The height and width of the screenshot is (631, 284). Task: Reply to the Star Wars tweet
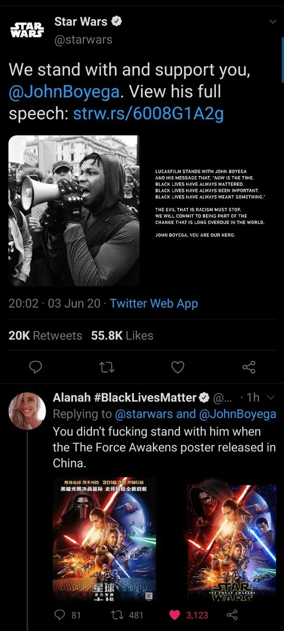point(37,367)
